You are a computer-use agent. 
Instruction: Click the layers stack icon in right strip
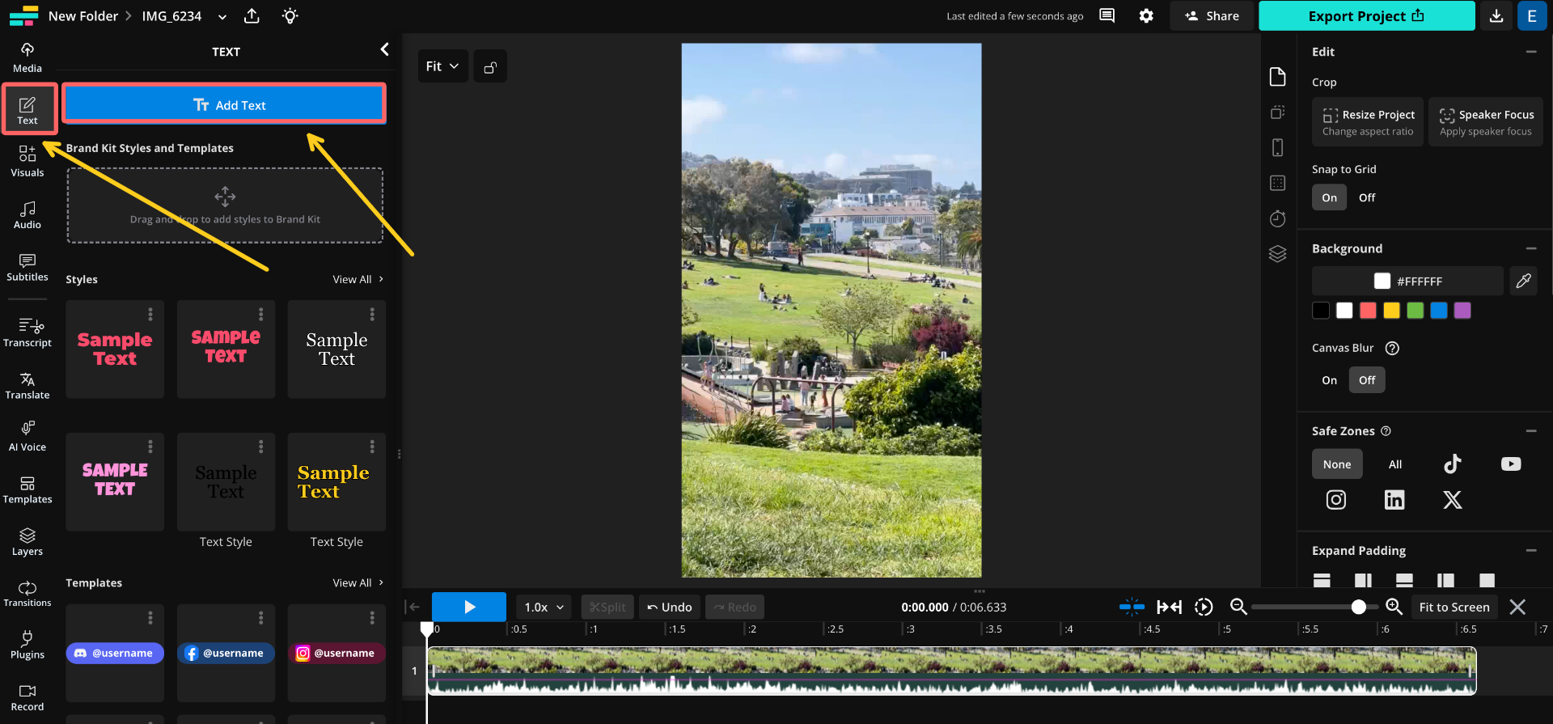[x=1278, y=254]
